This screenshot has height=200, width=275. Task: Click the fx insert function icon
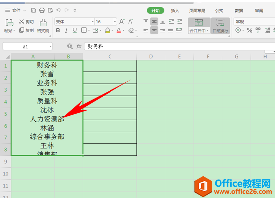79,46
